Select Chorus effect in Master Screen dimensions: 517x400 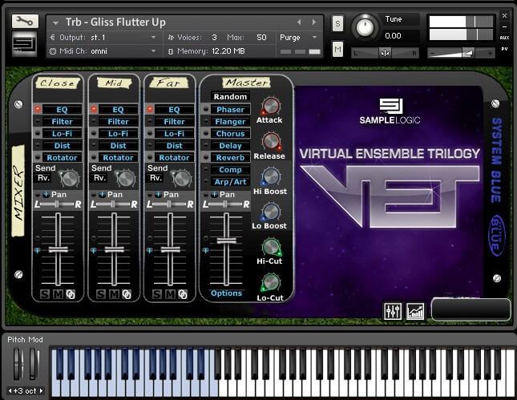[230, 134]
